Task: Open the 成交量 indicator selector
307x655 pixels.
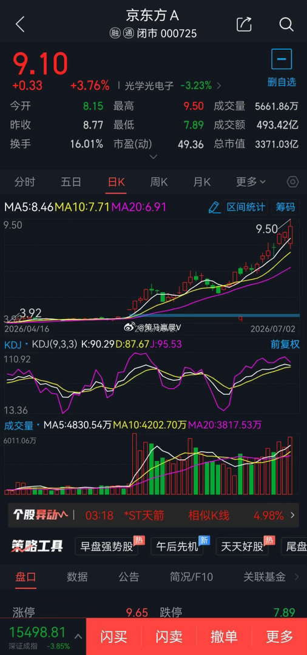Action: (x=22, y=425)
